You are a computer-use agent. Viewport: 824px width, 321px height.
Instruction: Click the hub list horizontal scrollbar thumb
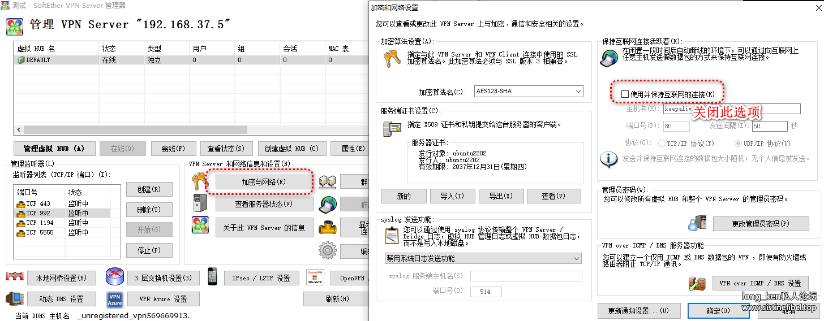(x=135, y=129)
